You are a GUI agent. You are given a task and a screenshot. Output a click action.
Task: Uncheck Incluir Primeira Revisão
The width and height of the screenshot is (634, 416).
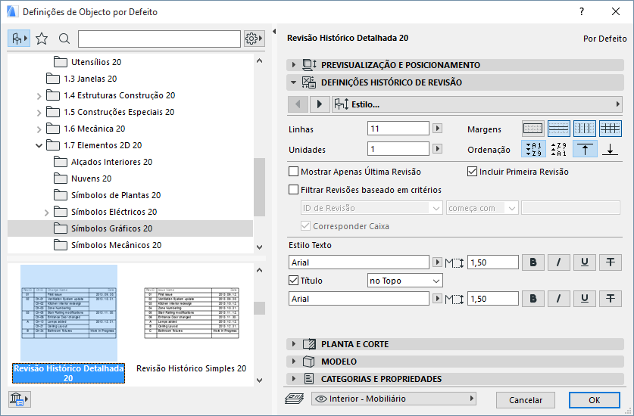point(472,172)
